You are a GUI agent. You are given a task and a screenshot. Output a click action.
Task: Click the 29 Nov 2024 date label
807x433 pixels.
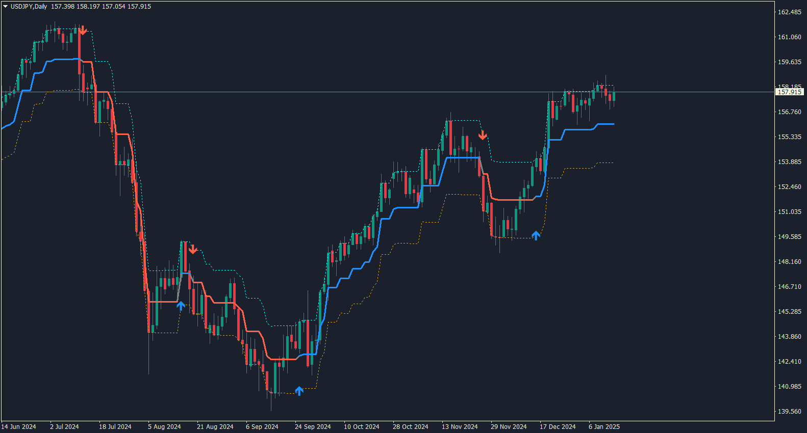click(x=509, y=427)
